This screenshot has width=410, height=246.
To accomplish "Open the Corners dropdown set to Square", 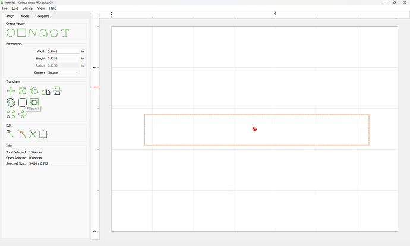I will pos(62,72).
